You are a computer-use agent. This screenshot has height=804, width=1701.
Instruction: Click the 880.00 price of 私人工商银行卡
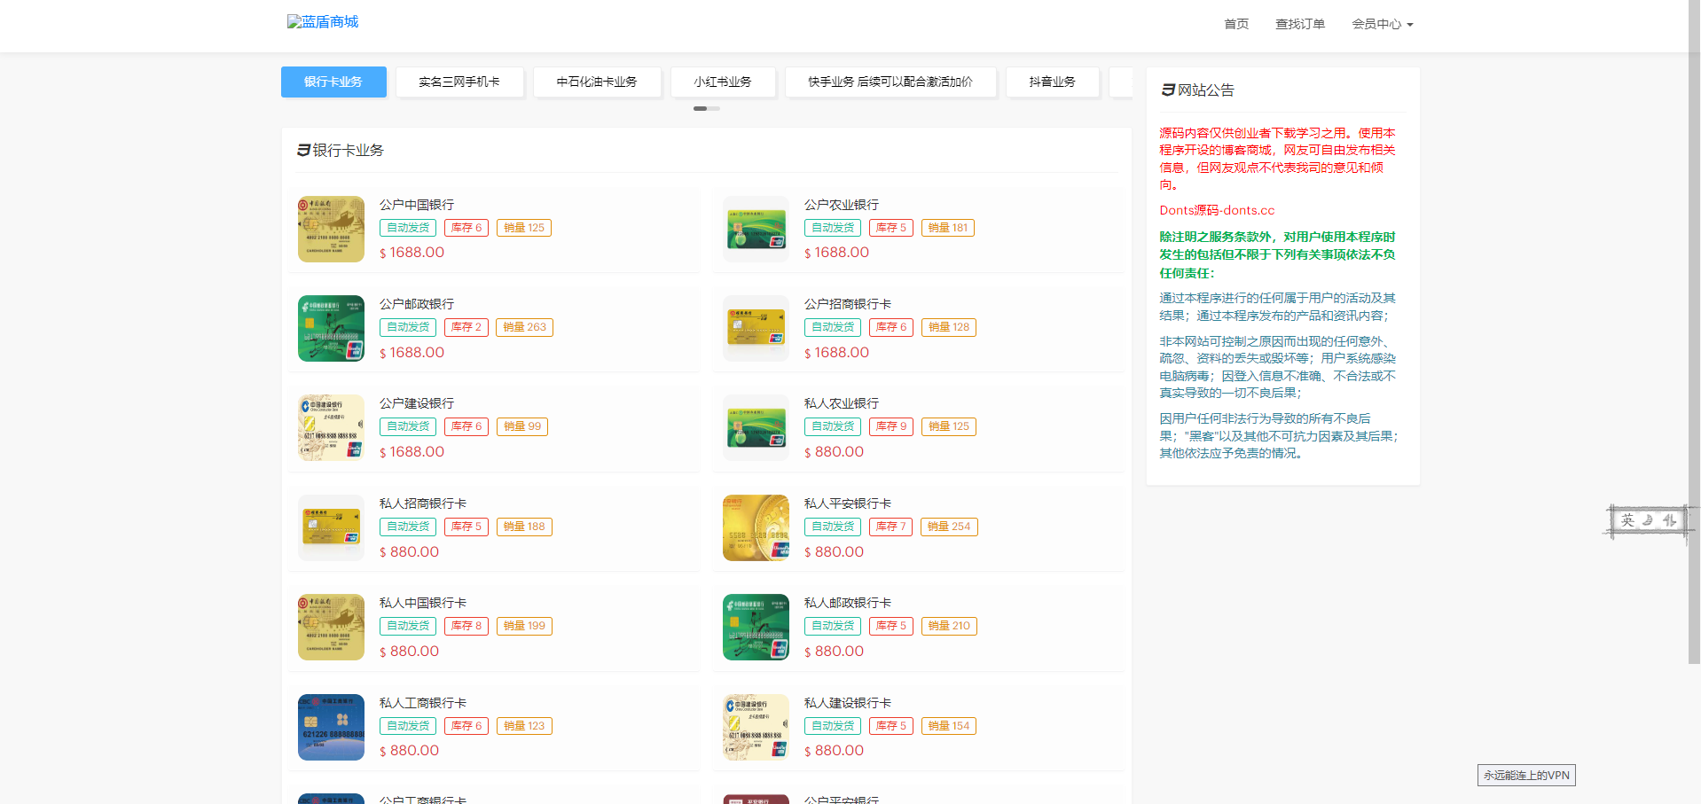pos(410,751)
